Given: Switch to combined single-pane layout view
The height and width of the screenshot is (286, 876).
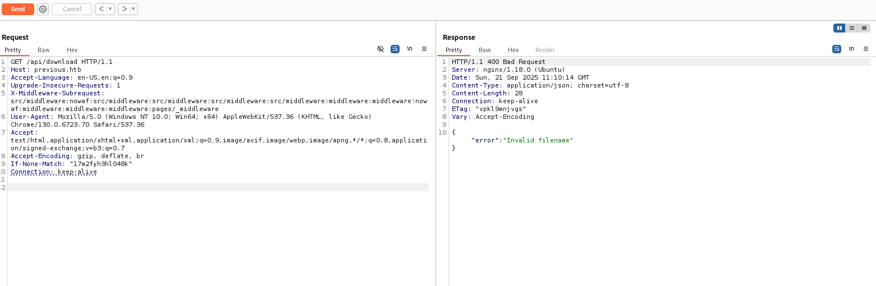Looking at the screenshot, I should (864, 28).
